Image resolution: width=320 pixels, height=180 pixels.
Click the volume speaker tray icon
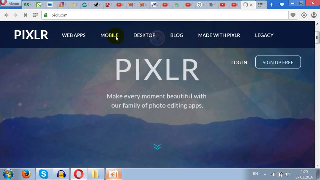[x=288, y=174]
